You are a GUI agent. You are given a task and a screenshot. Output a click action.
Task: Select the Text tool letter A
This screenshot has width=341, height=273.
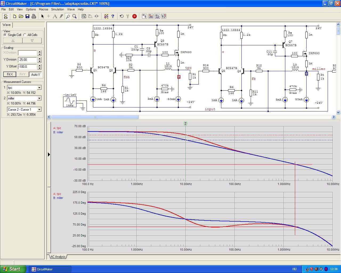pos(55,16)
